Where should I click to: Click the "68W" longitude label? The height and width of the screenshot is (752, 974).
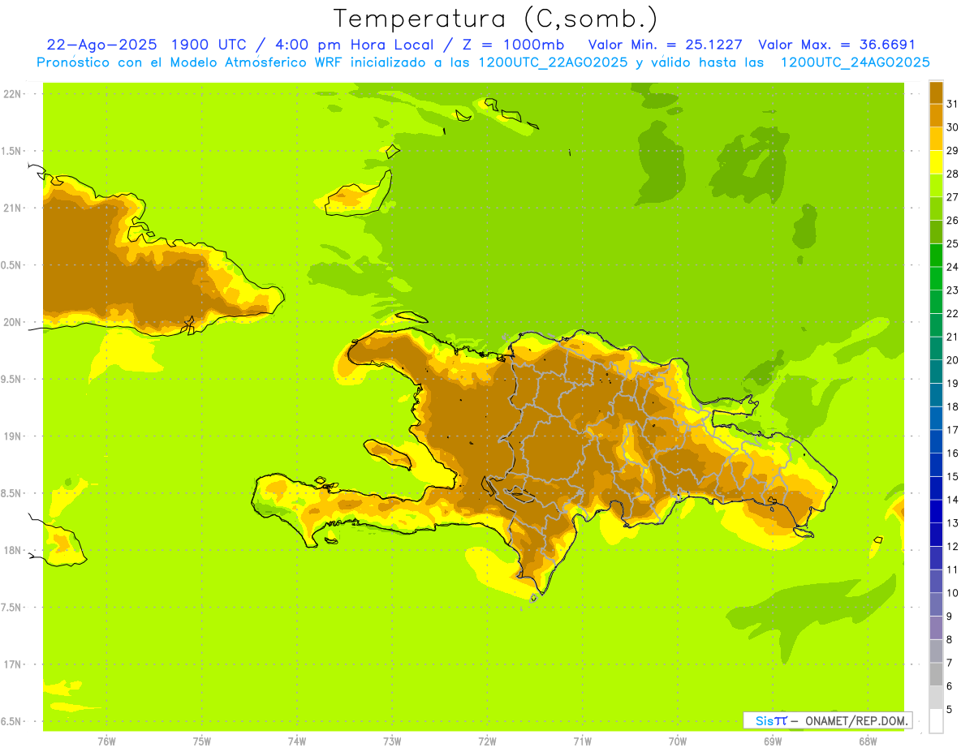[868, 741]
